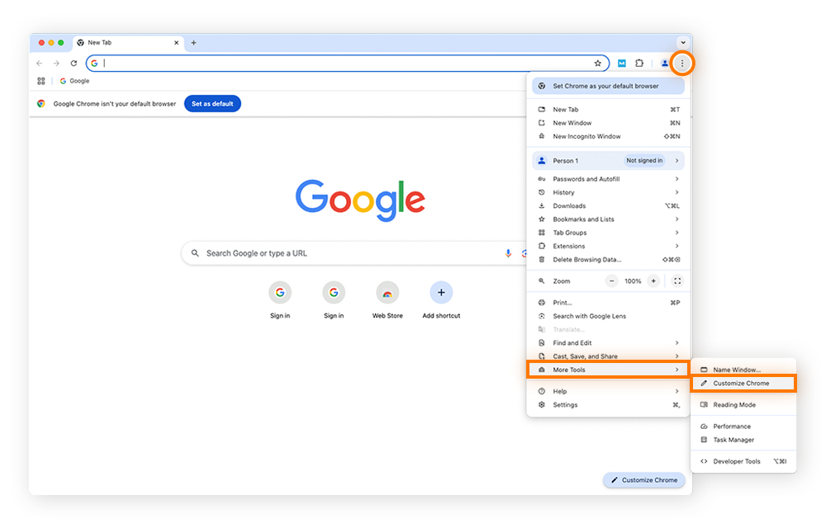This screenshot has height=528, width=826.
Task: Select Set Chrome as your default browser
Action: pos(608,86)
